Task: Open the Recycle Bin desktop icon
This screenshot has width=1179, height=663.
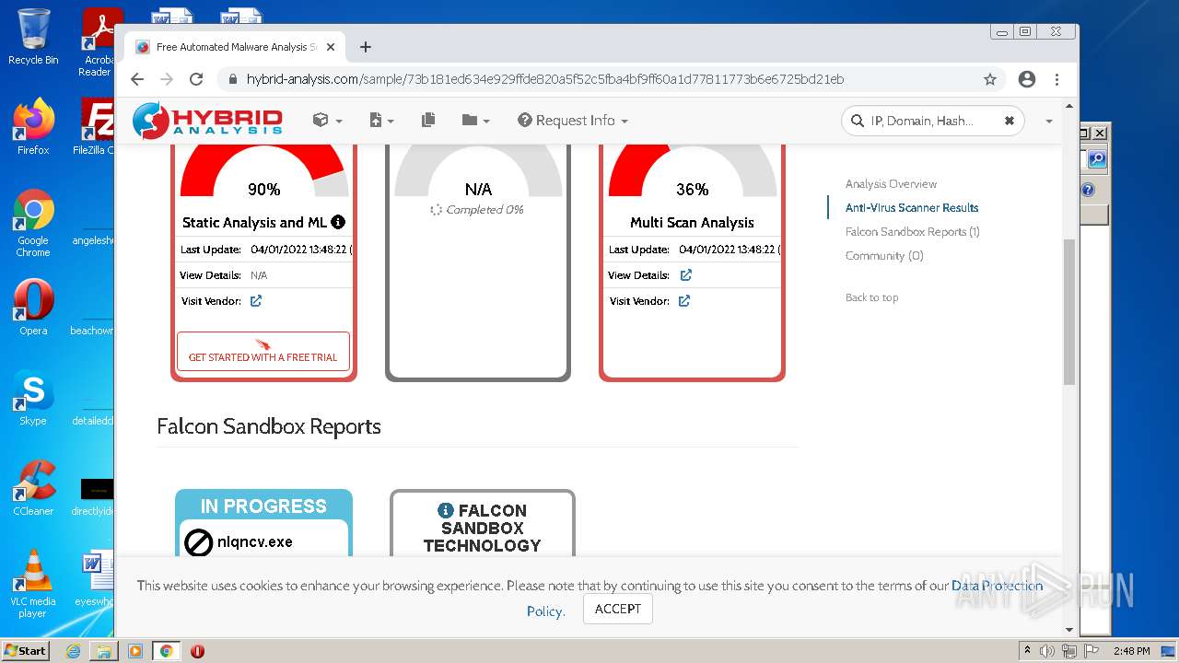Action: pyautogui.click(x=33, y=37)
